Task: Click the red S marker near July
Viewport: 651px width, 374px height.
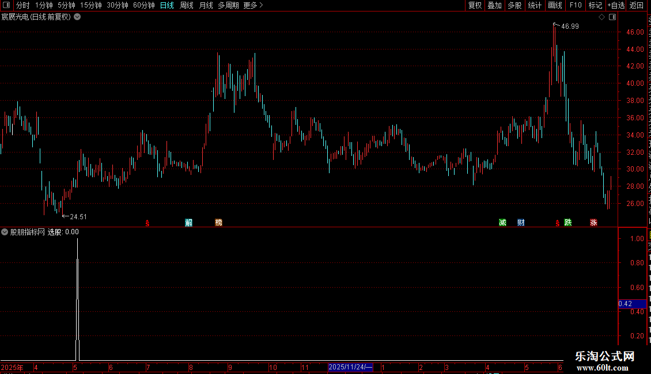Action: pyautogui.click(x=147, y=223)
